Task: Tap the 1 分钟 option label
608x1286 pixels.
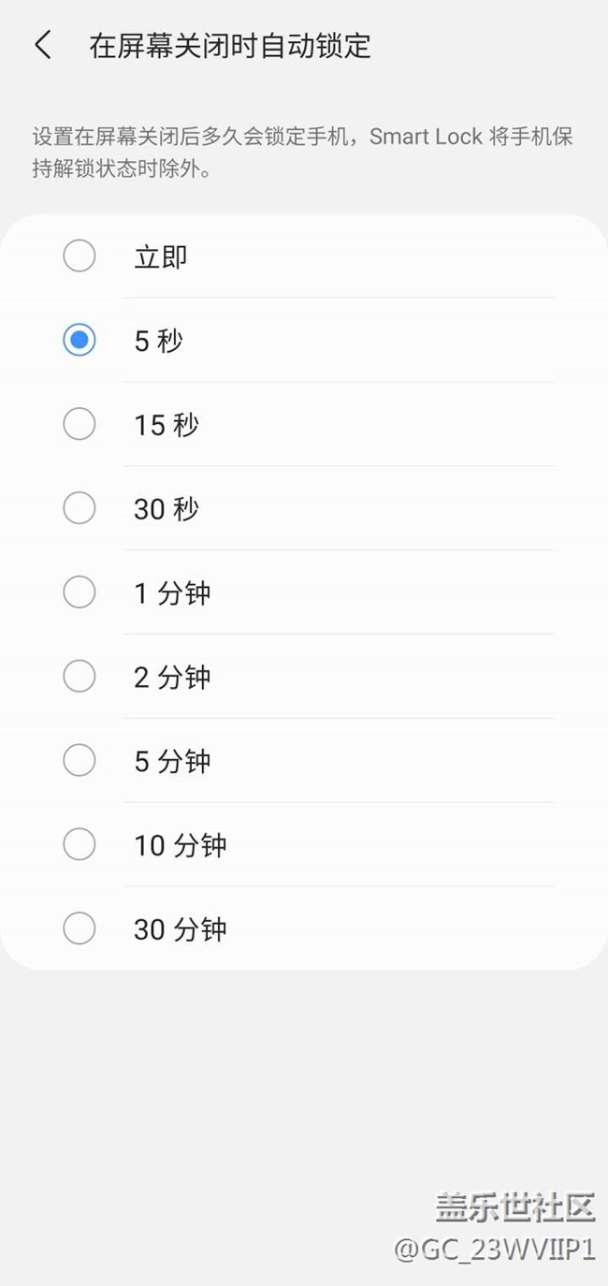Action: coord(173,593)
